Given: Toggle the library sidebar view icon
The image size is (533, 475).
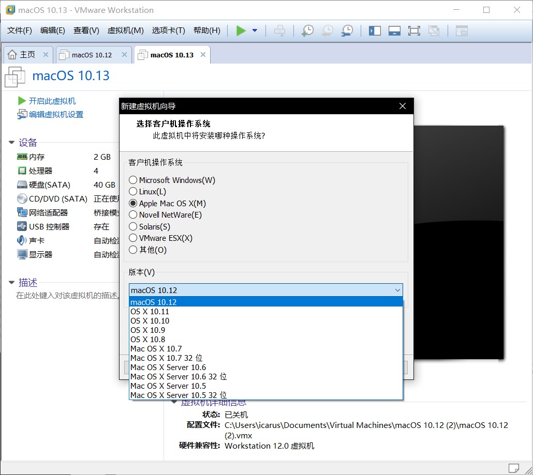Looking at the screenshot, I should (x=375, y=31).
